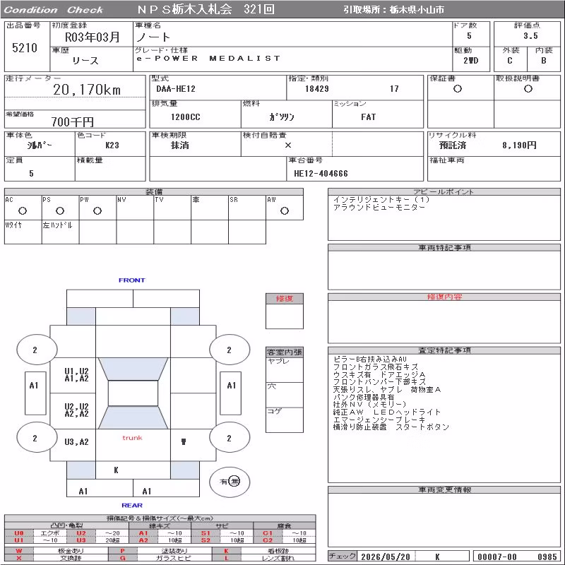The image size is (565, 565).
Task: Click color code K23
Action: 112,145
